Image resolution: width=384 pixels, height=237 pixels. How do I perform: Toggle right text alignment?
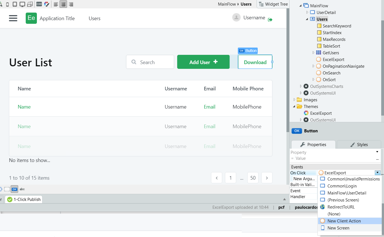(71, 4)
